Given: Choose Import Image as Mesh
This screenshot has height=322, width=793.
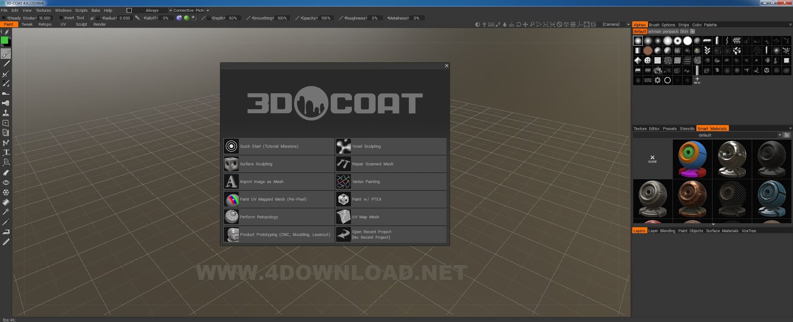Looking at the screenshot, I should pos(279,181).
